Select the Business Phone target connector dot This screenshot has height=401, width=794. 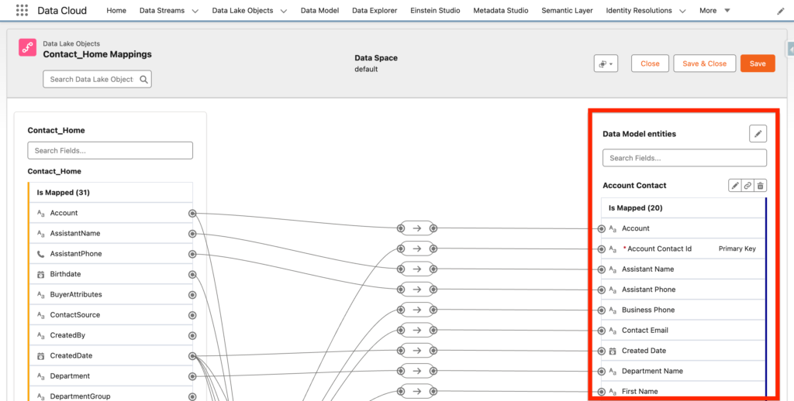point(602,310)
